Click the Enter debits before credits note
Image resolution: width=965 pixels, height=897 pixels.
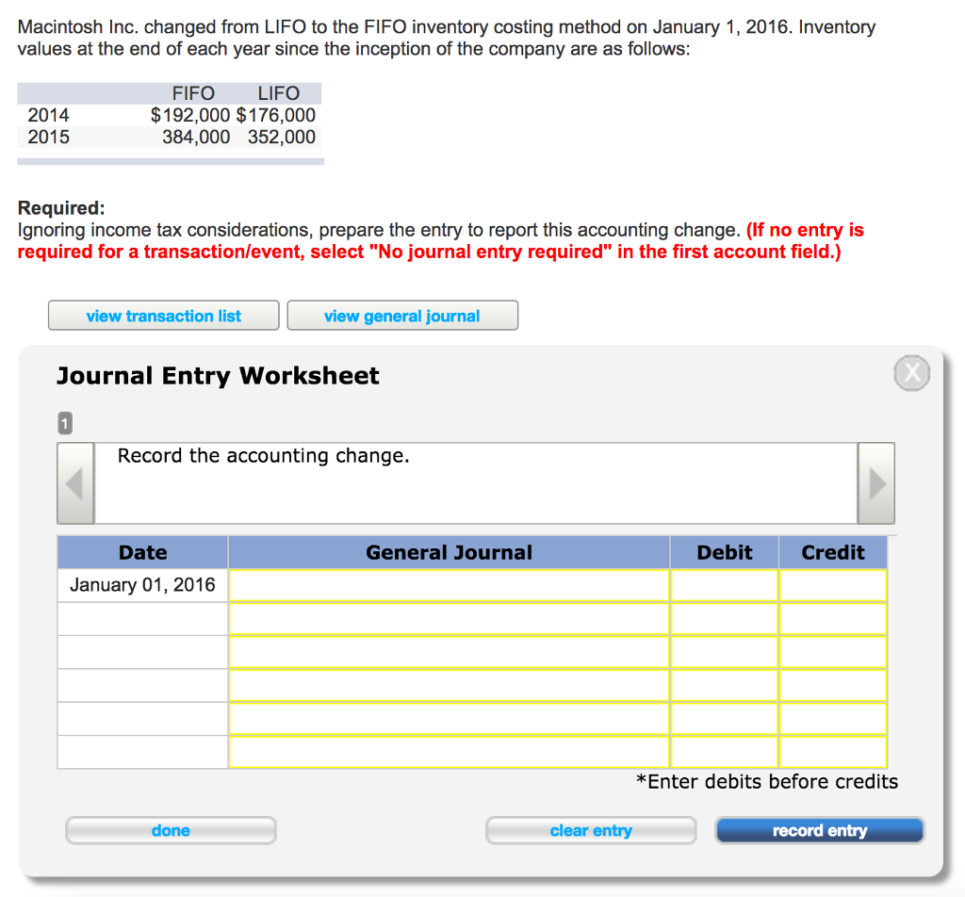point(767,782)
